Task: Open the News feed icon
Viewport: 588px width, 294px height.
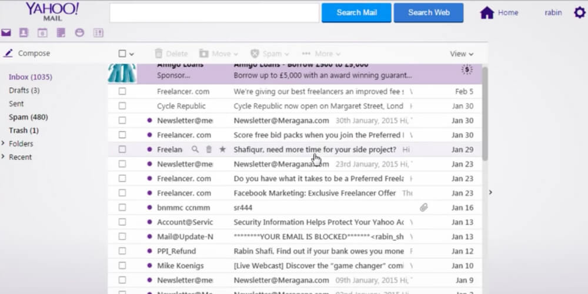Action: 98,32
